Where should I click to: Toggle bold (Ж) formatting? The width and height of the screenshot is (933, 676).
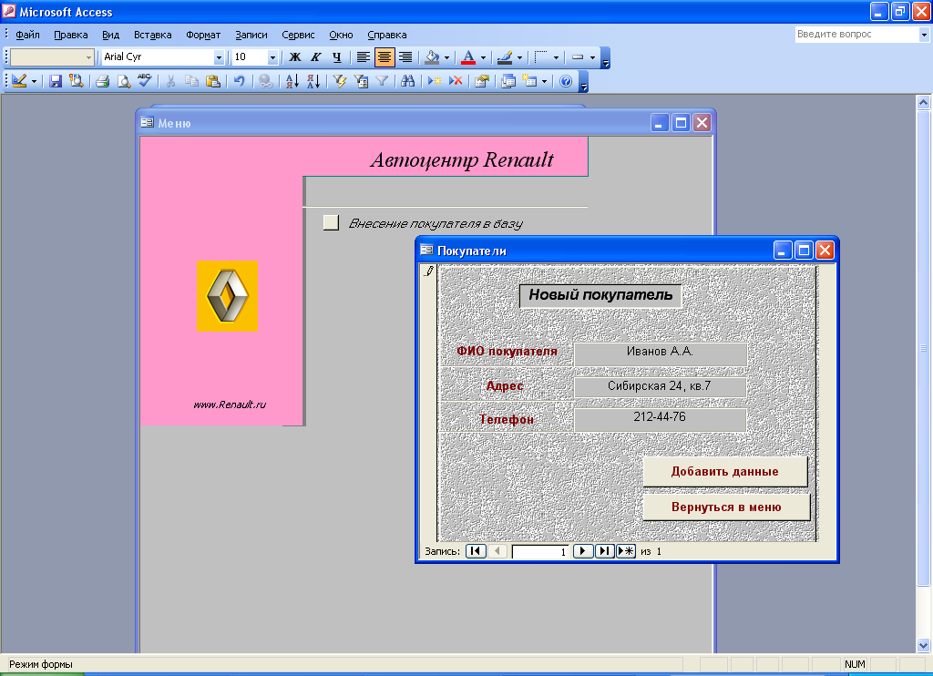click(x=295, y=57)
